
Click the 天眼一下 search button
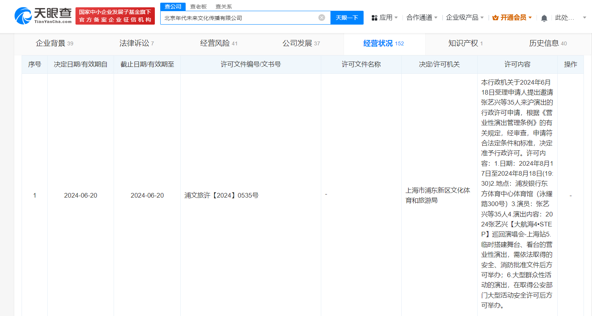coord(347,17)
